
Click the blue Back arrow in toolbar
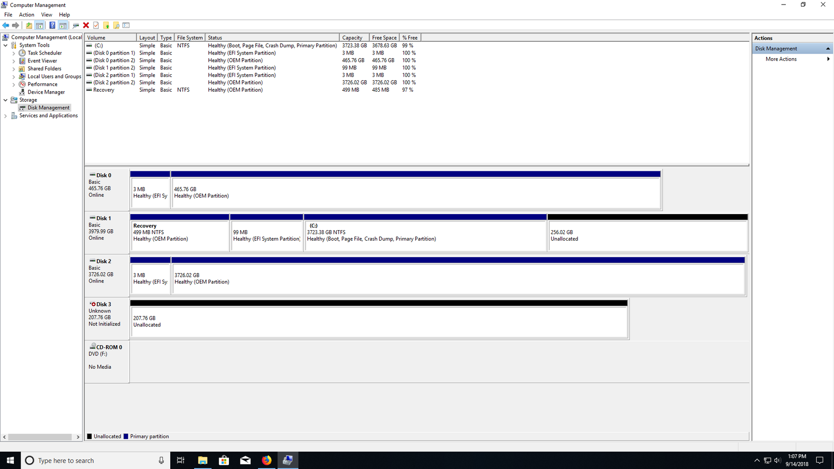pos(6,25)
